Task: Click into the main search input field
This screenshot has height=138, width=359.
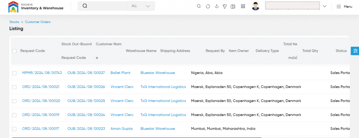Action: [108, 6]
